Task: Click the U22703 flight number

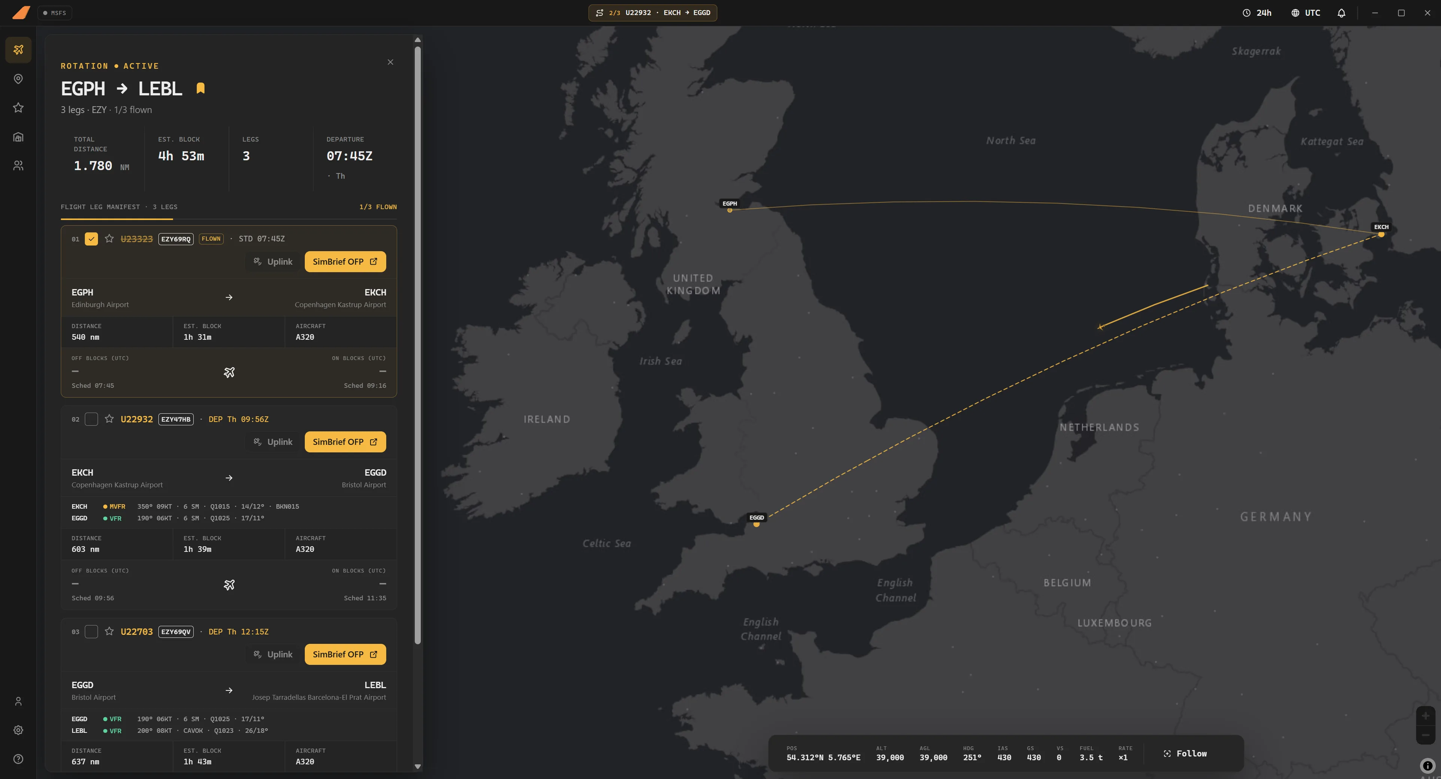Action: [137, 632]
